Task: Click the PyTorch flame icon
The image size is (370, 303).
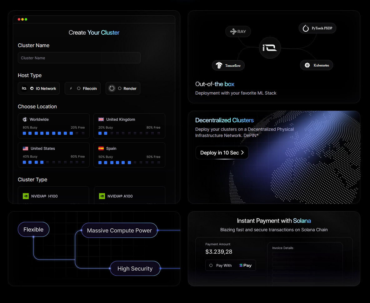Action: [x=306, y=28]
